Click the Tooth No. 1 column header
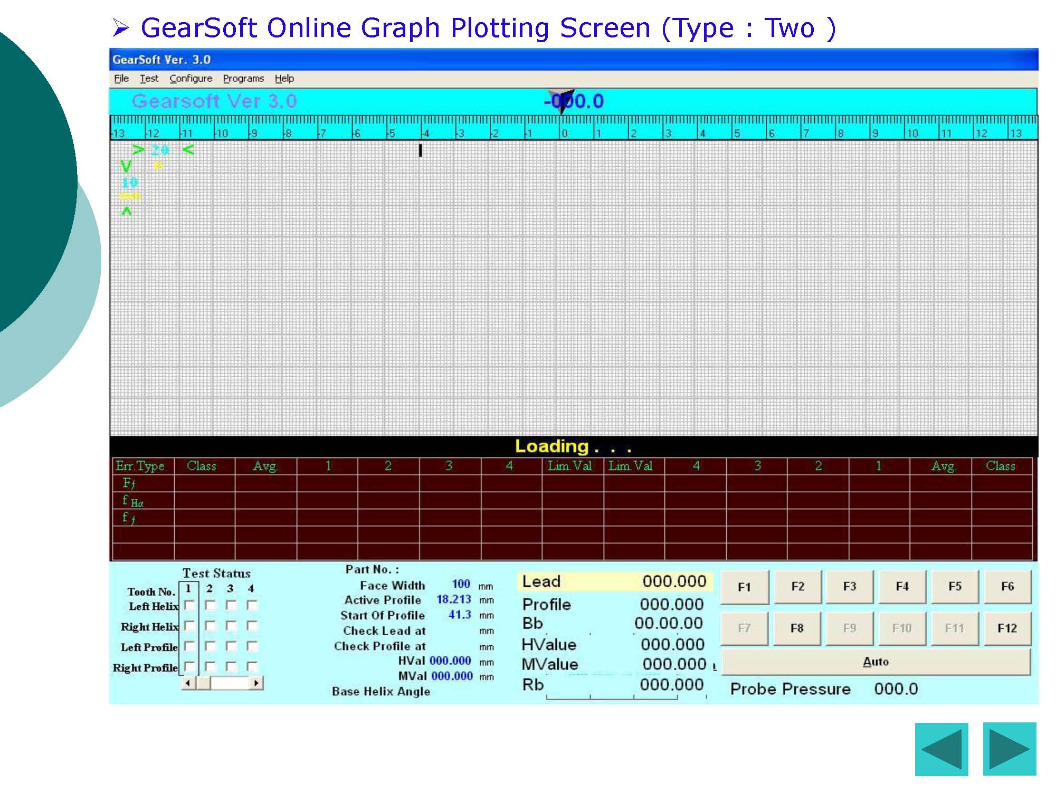1056x792 pixels. (188, 588)
